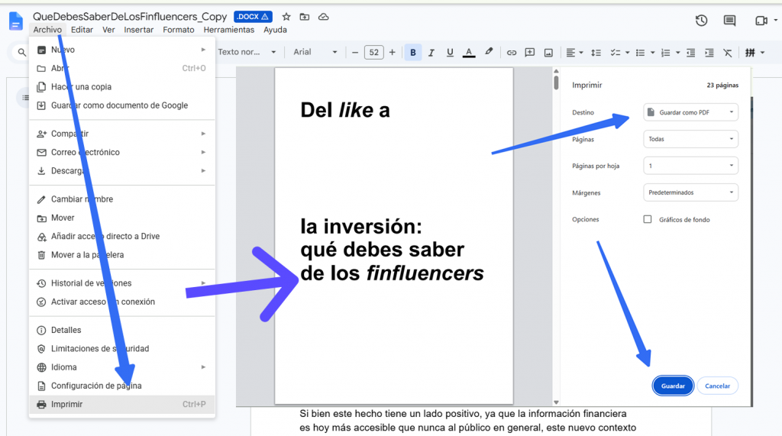Screen dimensions: 782x436
Task: Open Destino dropdown Guardar como PDF
Action: click(690, 112)
